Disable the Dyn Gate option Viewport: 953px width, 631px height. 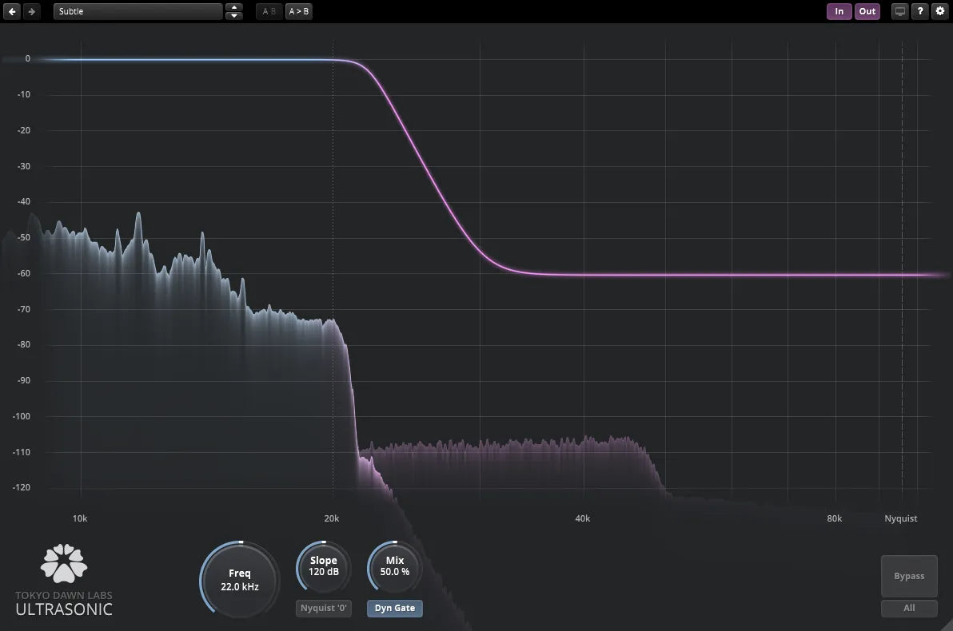pyautogui.click(x=395, y=608)
